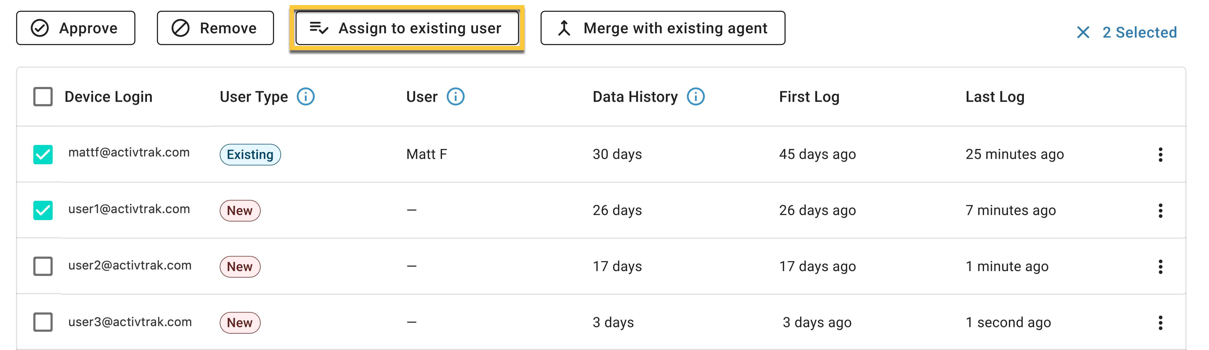The image size is (1209, 350).
Task: Check the user2@activtrak.com row checkbox
Action: tap(43, 266)
